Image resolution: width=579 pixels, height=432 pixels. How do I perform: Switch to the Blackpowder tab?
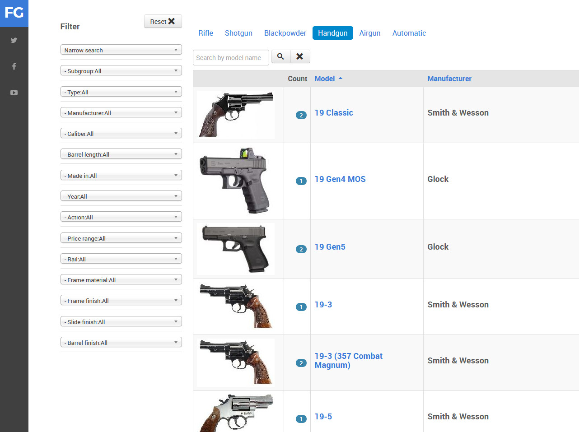(285, 33)
